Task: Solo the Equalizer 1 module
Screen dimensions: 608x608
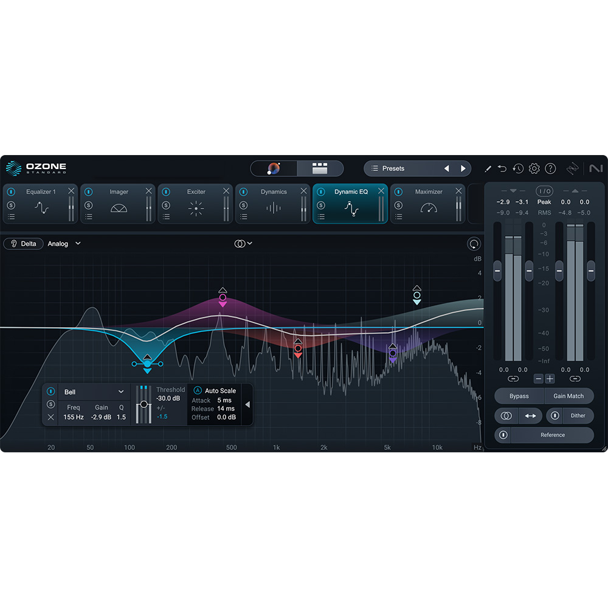Action: click(x=11, y=205)
